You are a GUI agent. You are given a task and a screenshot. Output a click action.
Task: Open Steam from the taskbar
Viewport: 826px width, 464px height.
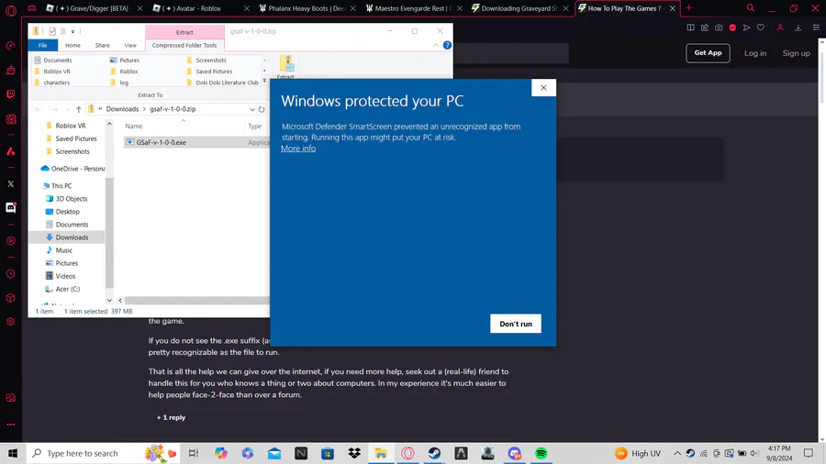pos(434,453)
